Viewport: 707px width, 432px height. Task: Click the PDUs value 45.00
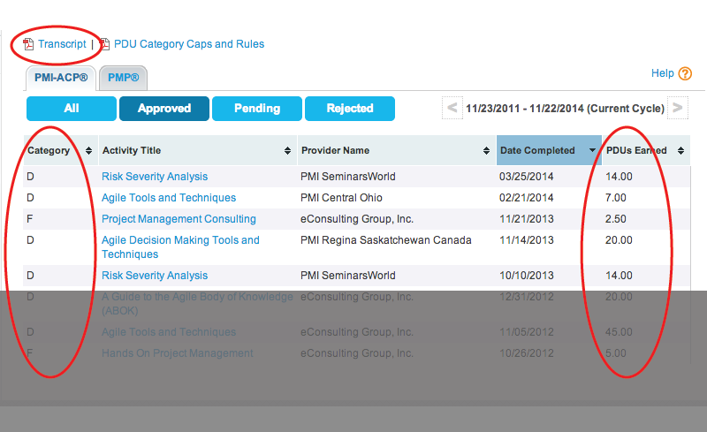click(x=619, y=332)
